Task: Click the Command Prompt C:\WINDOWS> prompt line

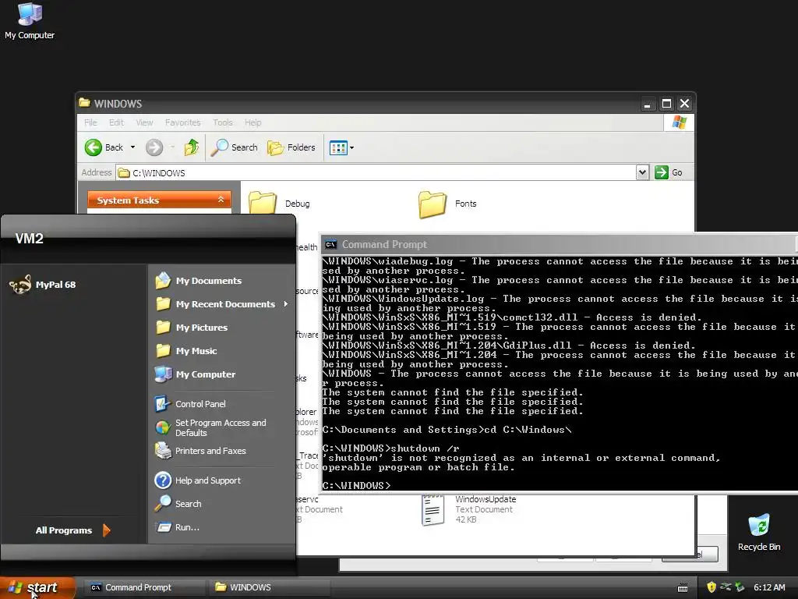Action: tap(356, 485)
